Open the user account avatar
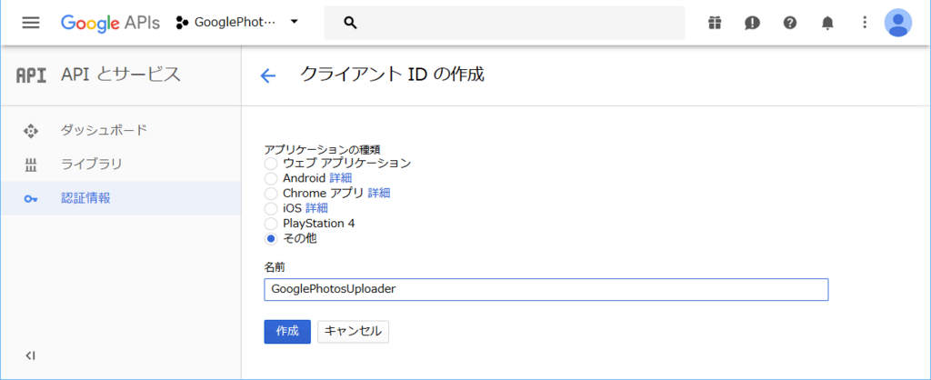Viewport: 931px width, 380px height. 898,23
